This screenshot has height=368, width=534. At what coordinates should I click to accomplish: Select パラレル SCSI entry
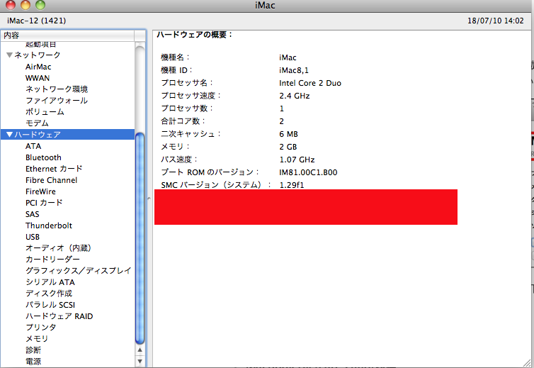(50, 305)
